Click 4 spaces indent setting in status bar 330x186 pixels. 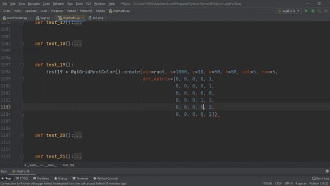tap(301, 183)
